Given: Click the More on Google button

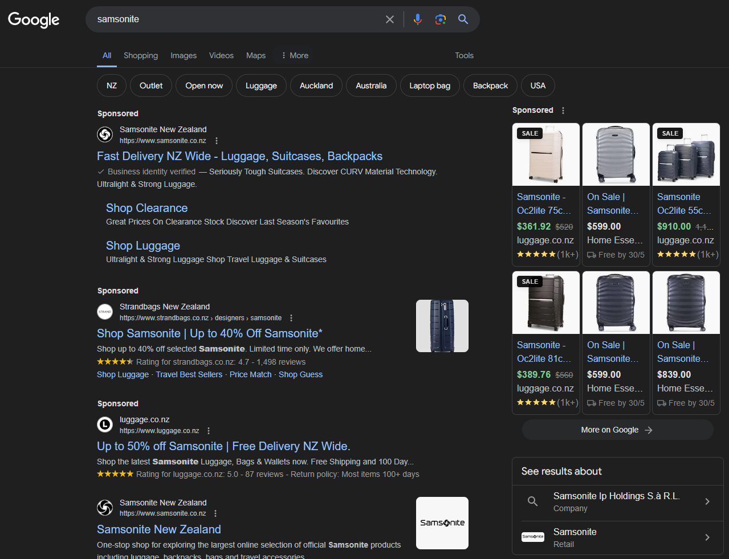Looking at the screenshot, I should [617, 430].
